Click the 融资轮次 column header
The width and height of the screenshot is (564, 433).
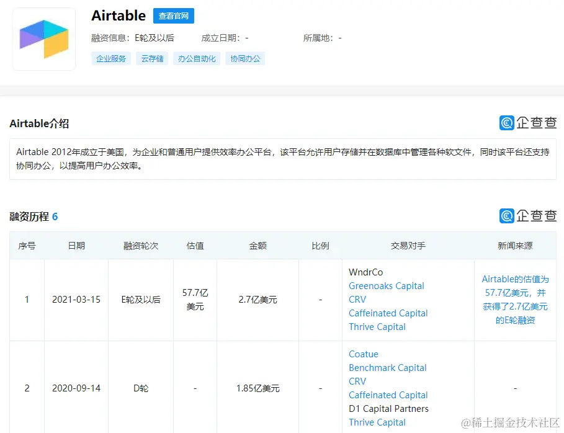pos(141,246)
